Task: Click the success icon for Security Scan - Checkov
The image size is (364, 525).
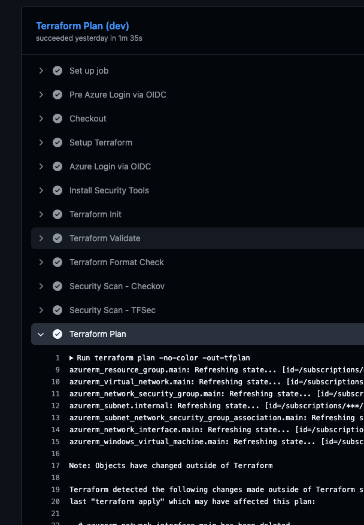Action: pyautogui.click(x=57, y=286)
